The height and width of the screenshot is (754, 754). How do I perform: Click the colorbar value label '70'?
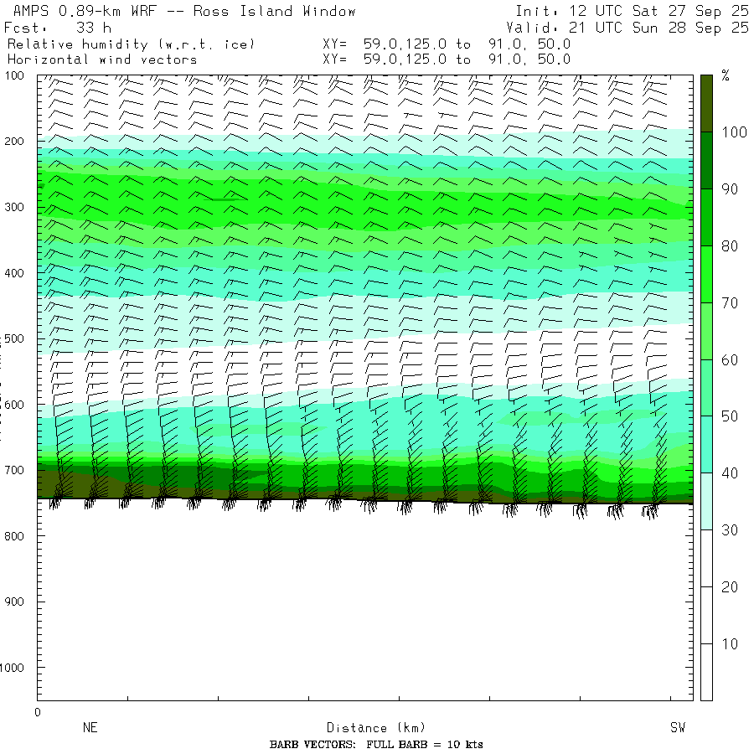(730, 303)
